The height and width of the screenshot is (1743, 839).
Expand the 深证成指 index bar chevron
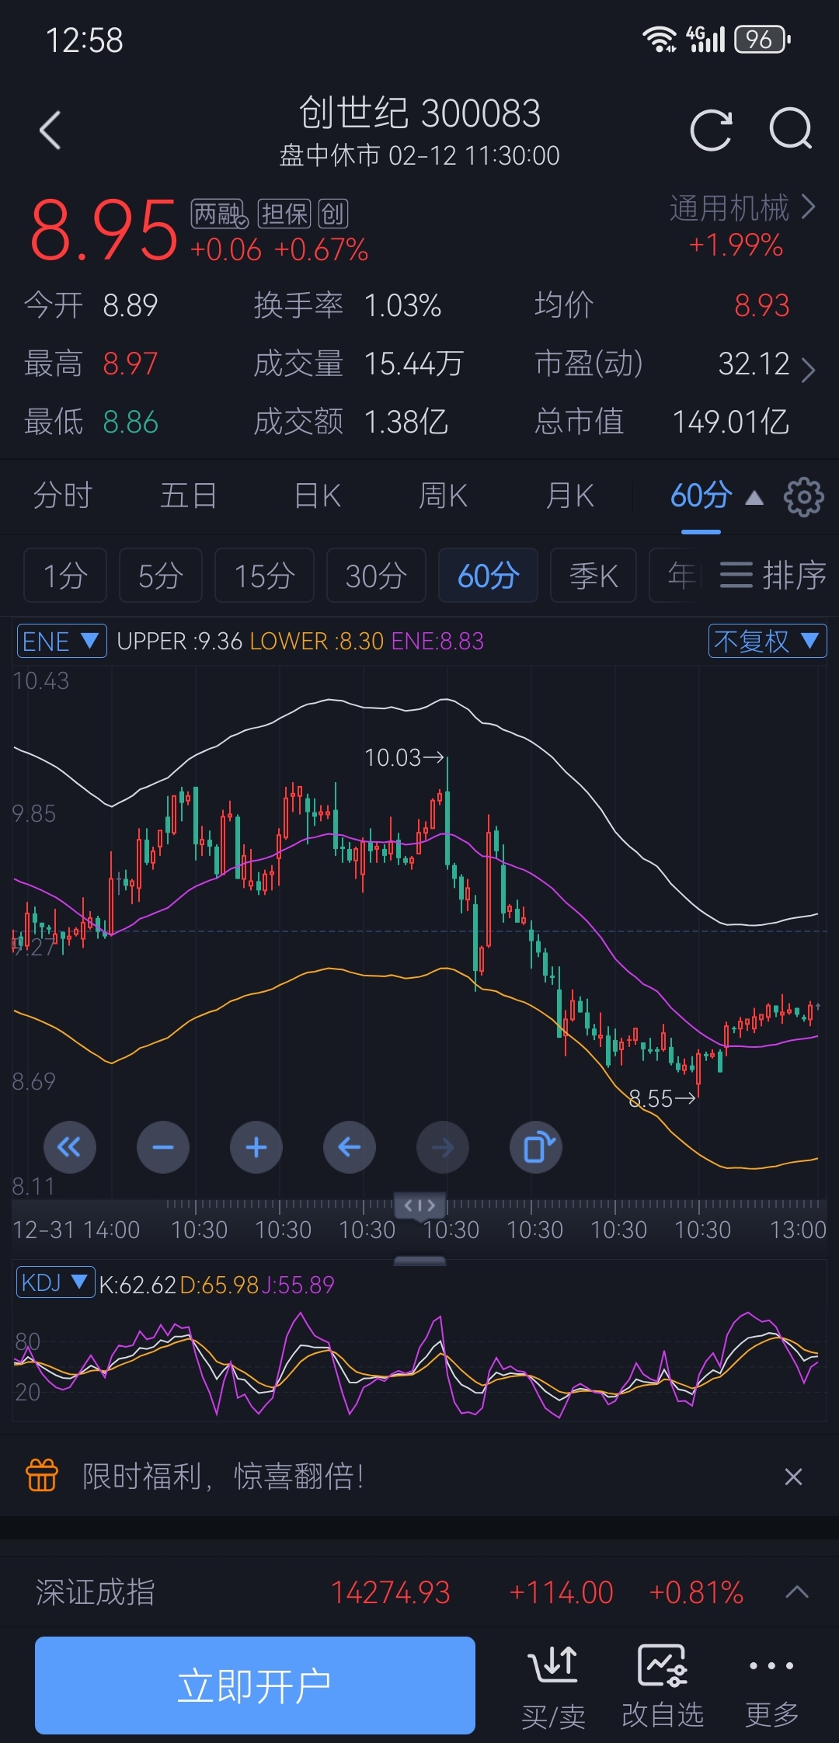pyautogui.click(x=797, y=1592)
